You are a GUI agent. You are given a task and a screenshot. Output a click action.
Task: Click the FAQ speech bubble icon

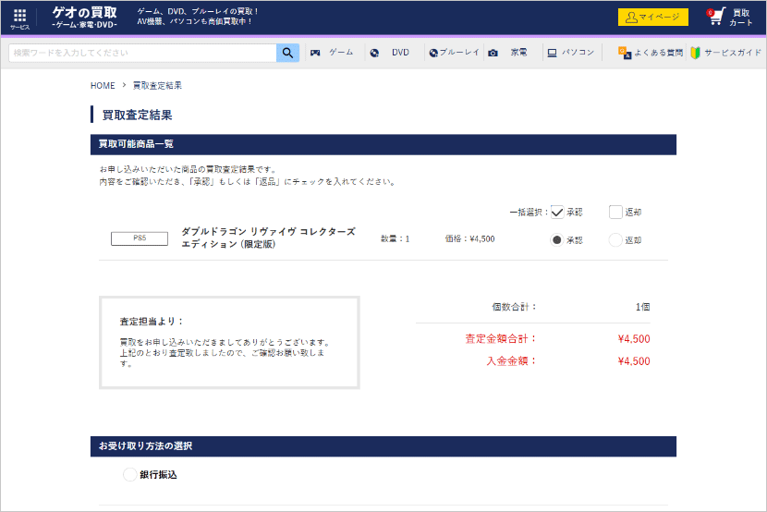click(x=625, y=53)
